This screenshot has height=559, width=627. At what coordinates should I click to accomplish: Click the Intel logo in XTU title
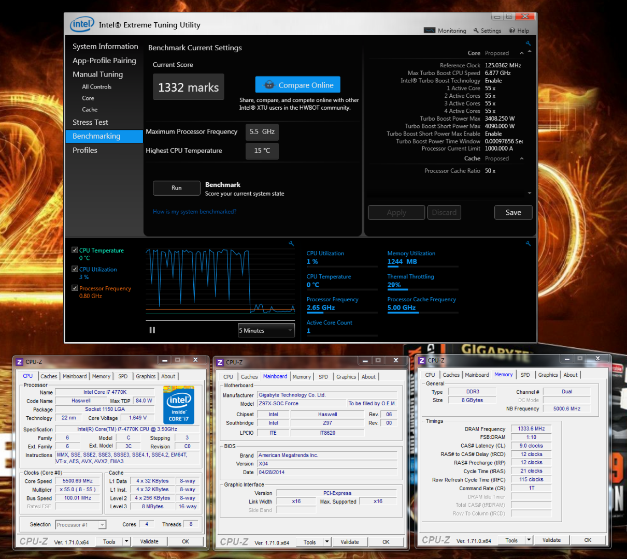82,24
